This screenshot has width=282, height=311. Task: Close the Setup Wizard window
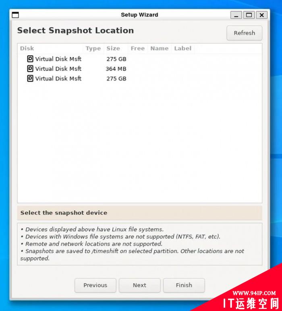click(261, 15)
